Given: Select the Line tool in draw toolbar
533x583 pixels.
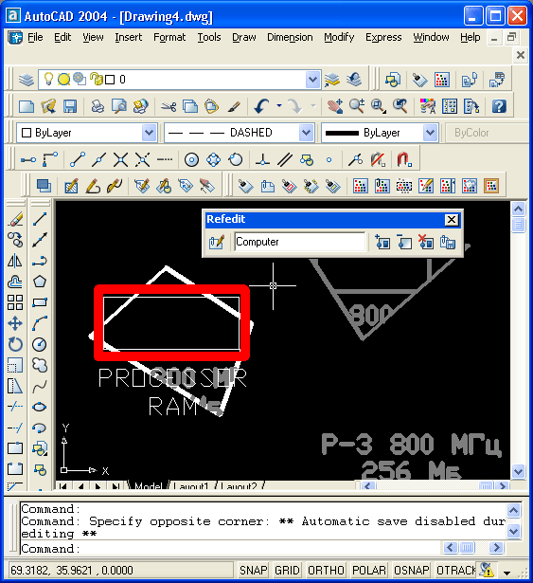Looking at the screenshot, I should pyautogui.click(x=40, y=219).
